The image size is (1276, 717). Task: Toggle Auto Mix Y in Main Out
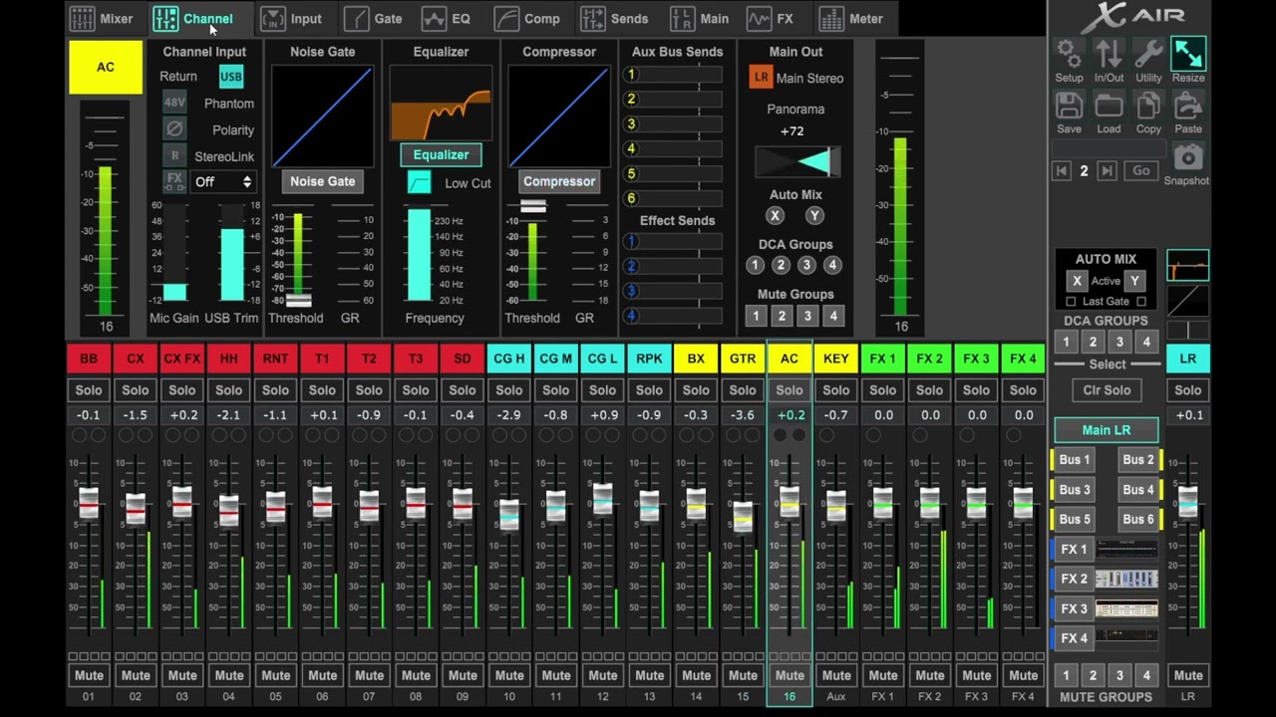[814, 215]
